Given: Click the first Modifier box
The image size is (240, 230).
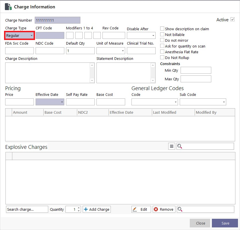Looking at the screenshot, I should 70,35.
